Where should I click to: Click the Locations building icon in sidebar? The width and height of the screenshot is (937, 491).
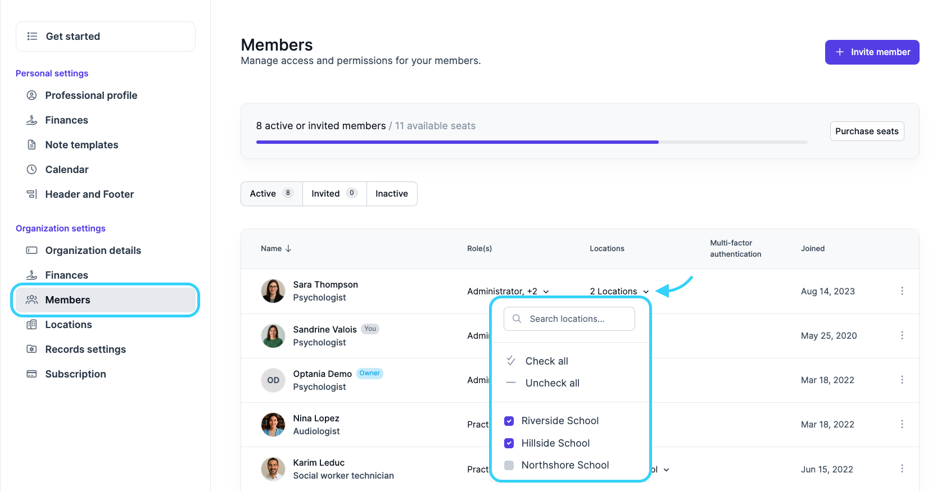pyautogui.click(x=32, y=325)
